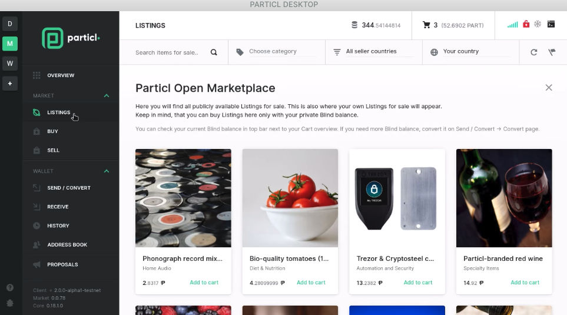
Task: Collapse the Wallet section chevron
Action: click(107, 171)
